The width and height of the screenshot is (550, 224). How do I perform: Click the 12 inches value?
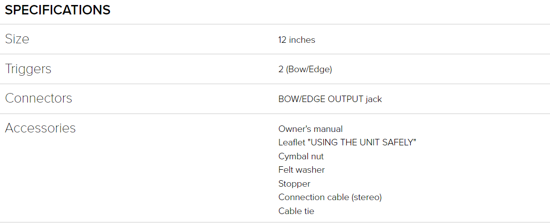pos(296,40)
